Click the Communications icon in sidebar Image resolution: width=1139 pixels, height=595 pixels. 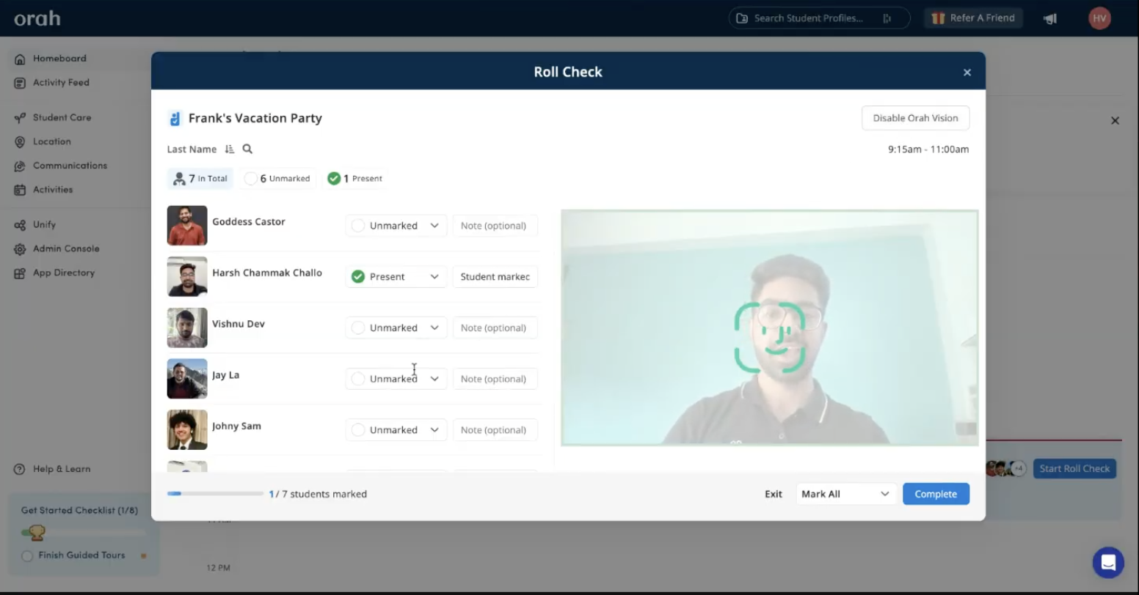[x=20, y=166]
